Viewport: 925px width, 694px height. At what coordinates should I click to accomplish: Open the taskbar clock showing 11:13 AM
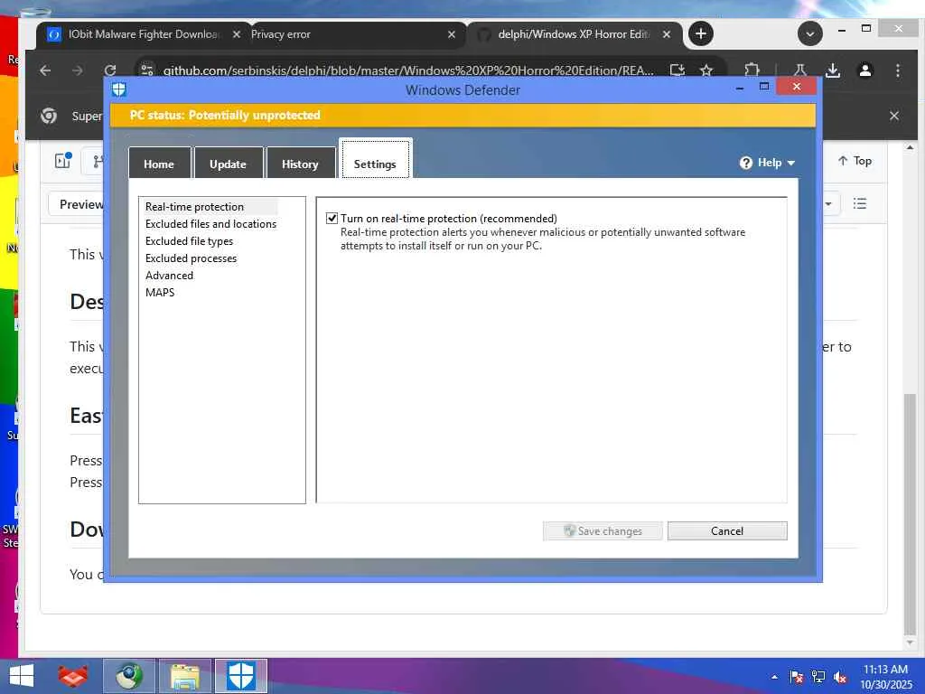pos(886,677)
